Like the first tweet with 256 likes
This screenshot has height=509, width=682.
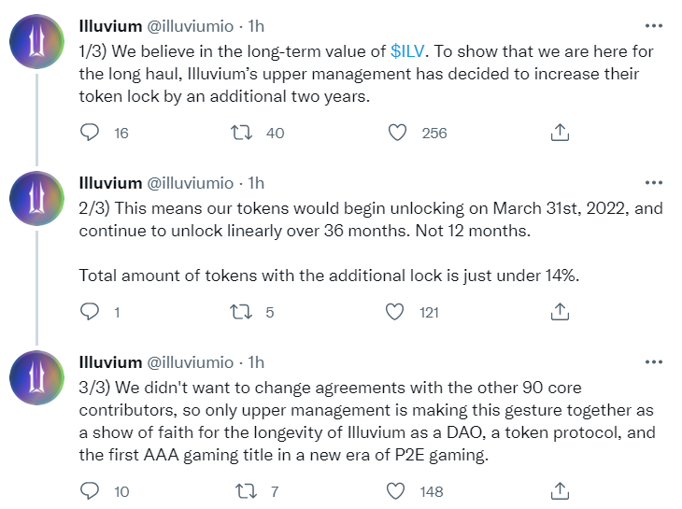(398, 133)
